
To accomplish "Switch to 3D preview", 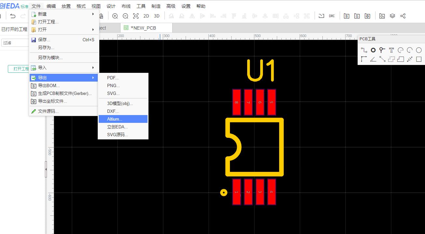I will point(157,16).
